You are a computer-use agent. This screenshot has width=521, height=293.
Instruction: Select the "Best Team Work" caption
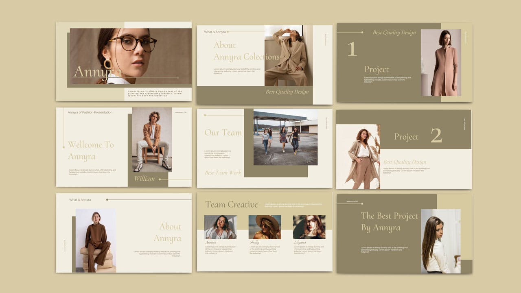[223, 173]
